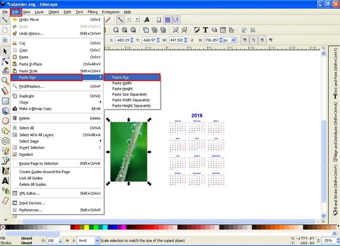Select the Bezier Pen tool
340x246 pixels.
[x=5, y=161]
